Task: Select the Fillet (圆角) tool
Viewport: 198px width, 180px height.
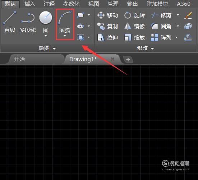Action: [x=161, y=26]
